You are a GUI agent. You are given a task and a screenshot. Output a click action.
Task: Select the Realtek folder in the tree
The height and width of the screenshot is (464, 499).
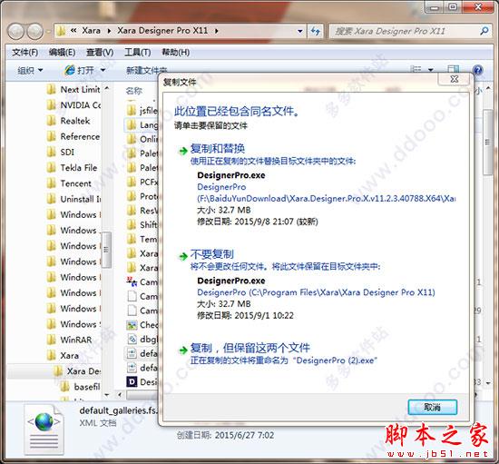[x=68, y=121]
